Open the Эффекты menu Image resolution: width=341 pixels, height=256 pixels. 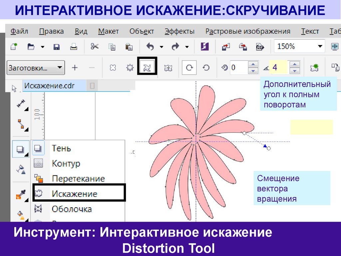[179, 31]
